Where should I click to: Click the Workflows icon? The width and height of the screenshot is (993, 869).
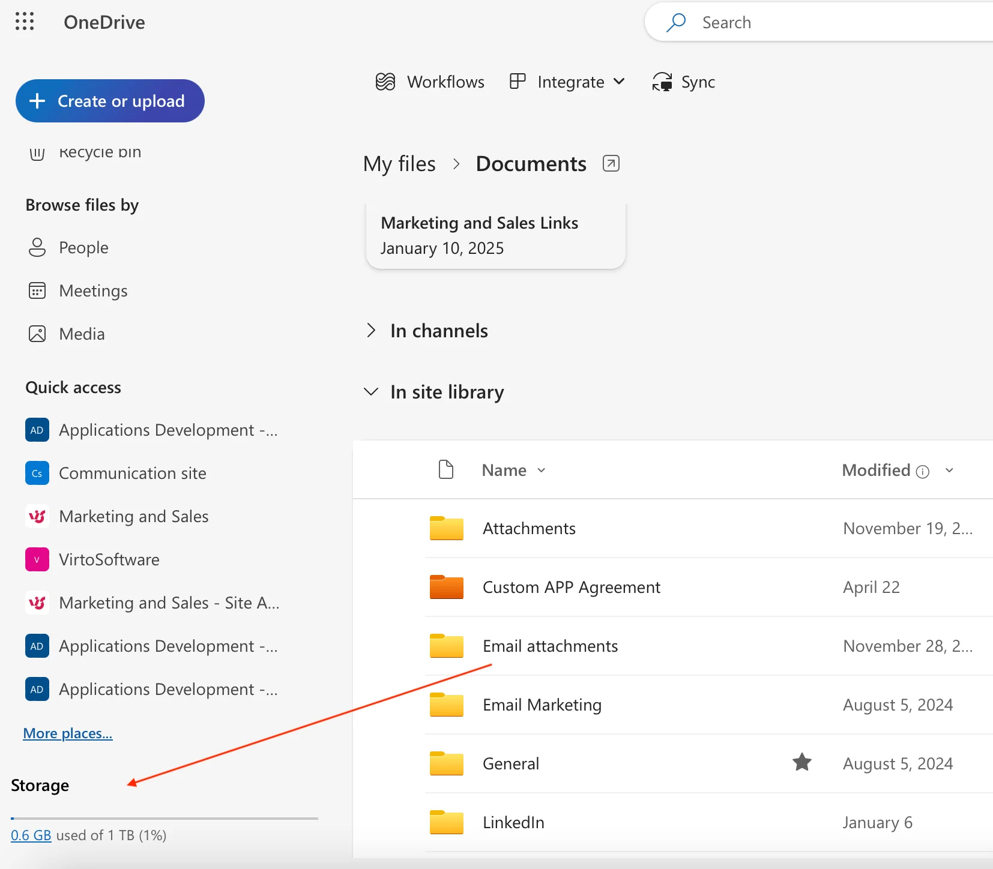(385, 82)
